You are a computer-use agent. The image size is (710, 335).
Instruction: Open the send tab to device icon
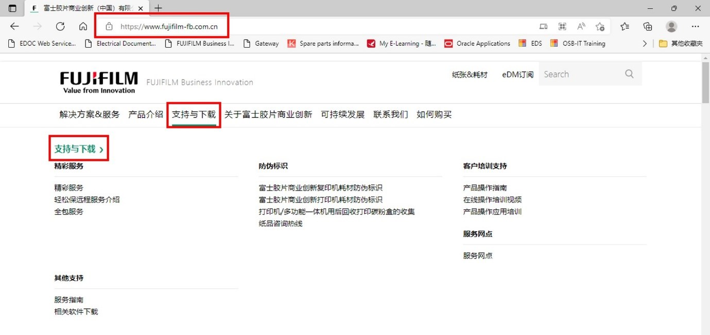coord(544,27)
